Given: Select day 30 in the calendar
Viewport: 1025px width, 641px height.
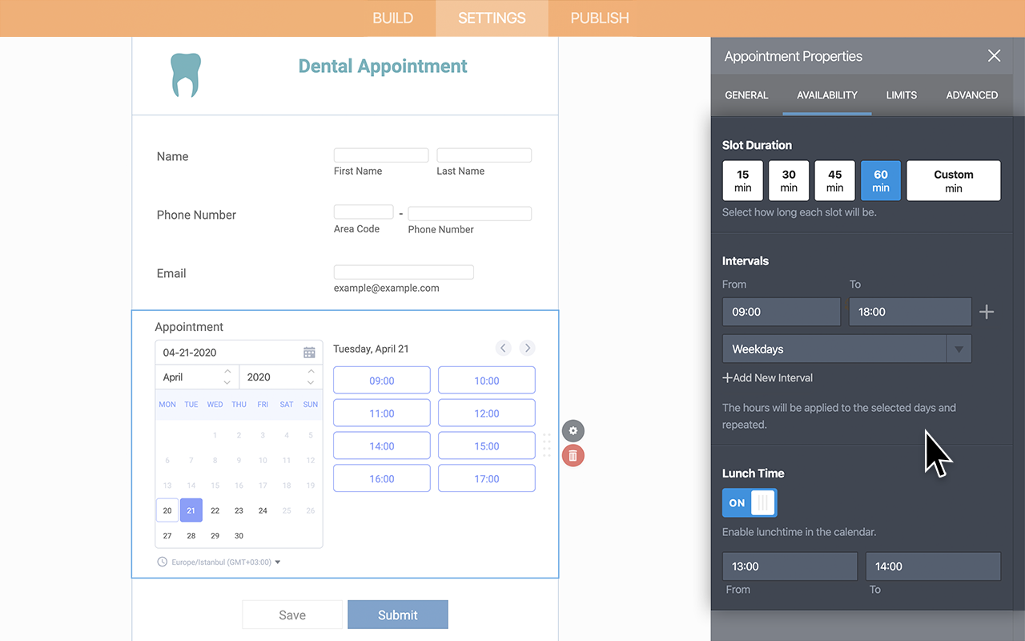Looking at the screenshot, I should click(x=239, y=535).
